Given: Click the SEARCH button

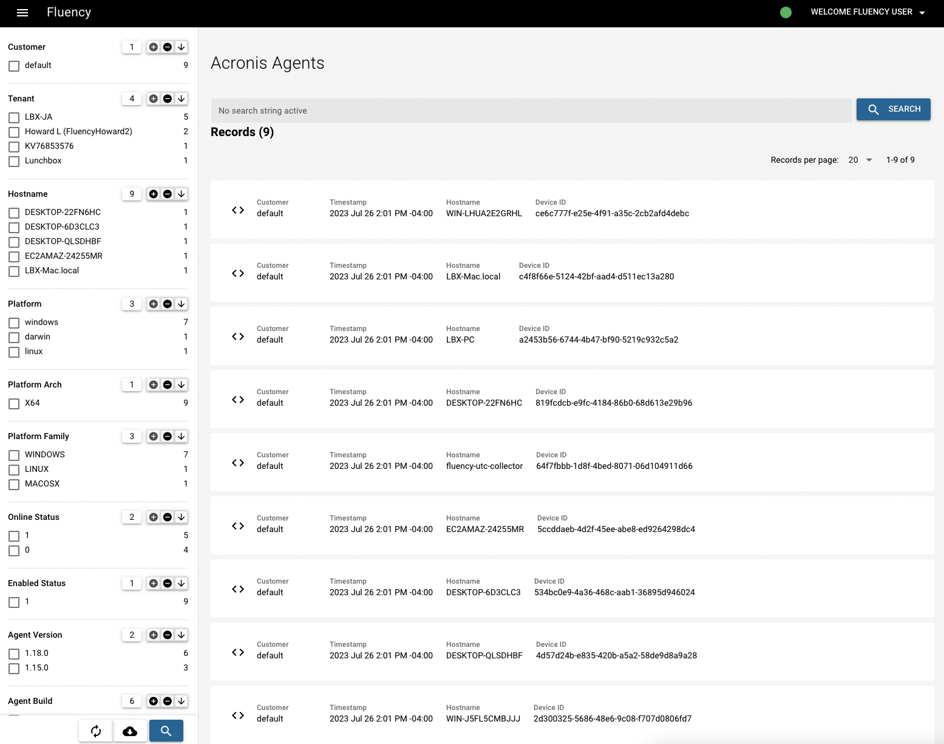Looking at the screenshot, I should point(893,109).
